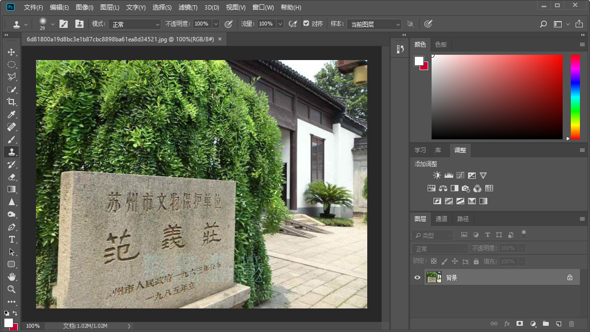Screen dimensions: 590x332
Task: Click the 背景 layer thumbnail
Action: [433, 277]
